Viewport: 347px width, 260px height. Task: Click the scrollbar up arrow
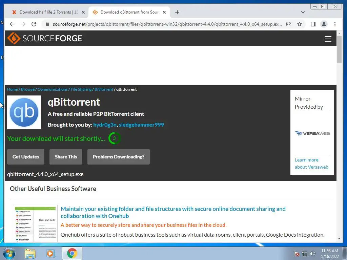point(339,34)
